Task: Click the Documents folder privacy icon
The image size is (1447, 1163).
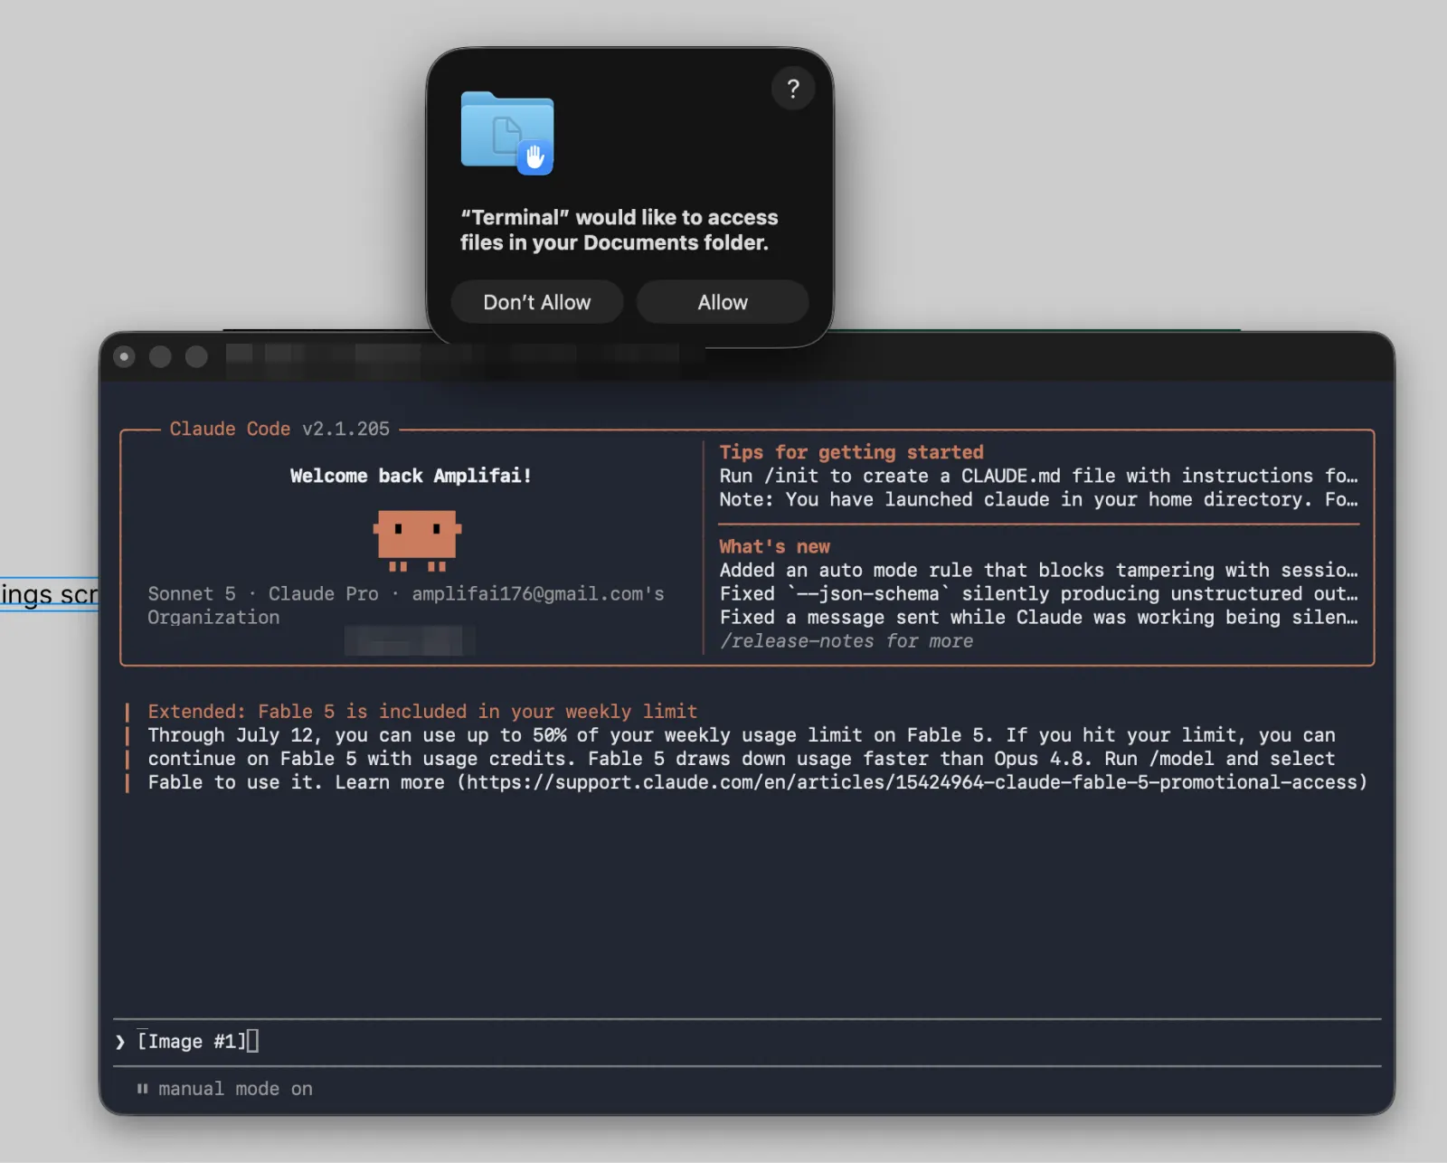Action: click(x=507, y=133)
